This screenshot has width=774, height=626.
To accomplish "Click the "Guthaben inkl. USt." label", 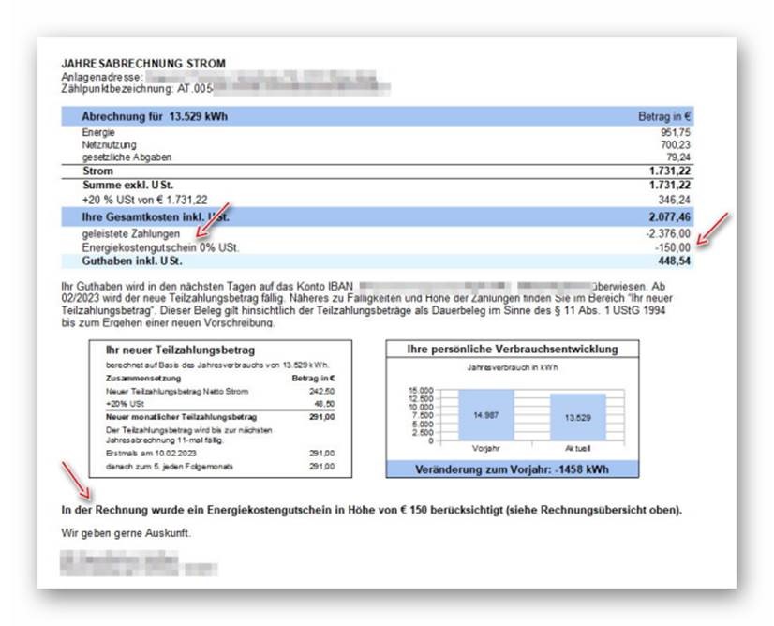I will [x=132, y=261].
